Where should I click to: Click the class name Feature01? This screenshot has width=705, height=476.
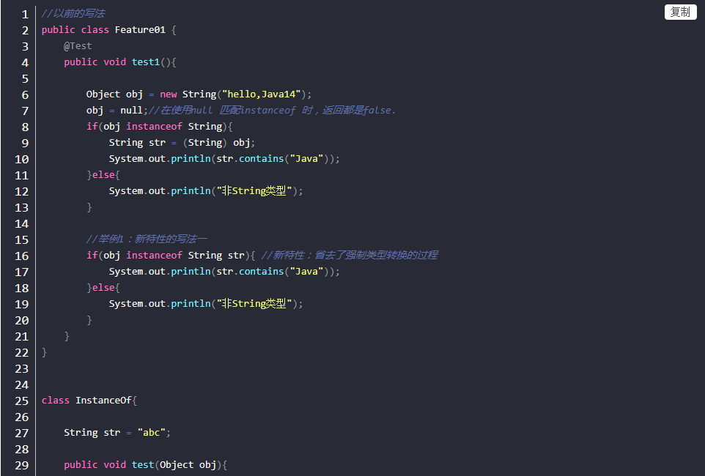pyautogui.click(x=140, y=30)
